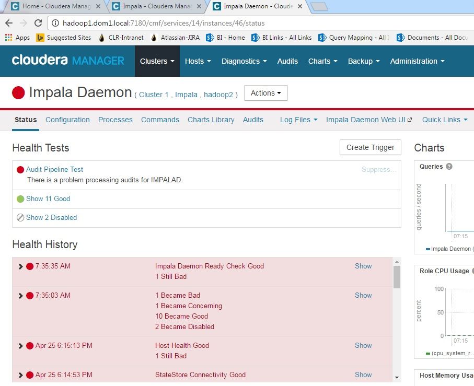Click Show for the 7:35:35 AM entry
Screen dimensions: 474x386
(x=363, y=266)
